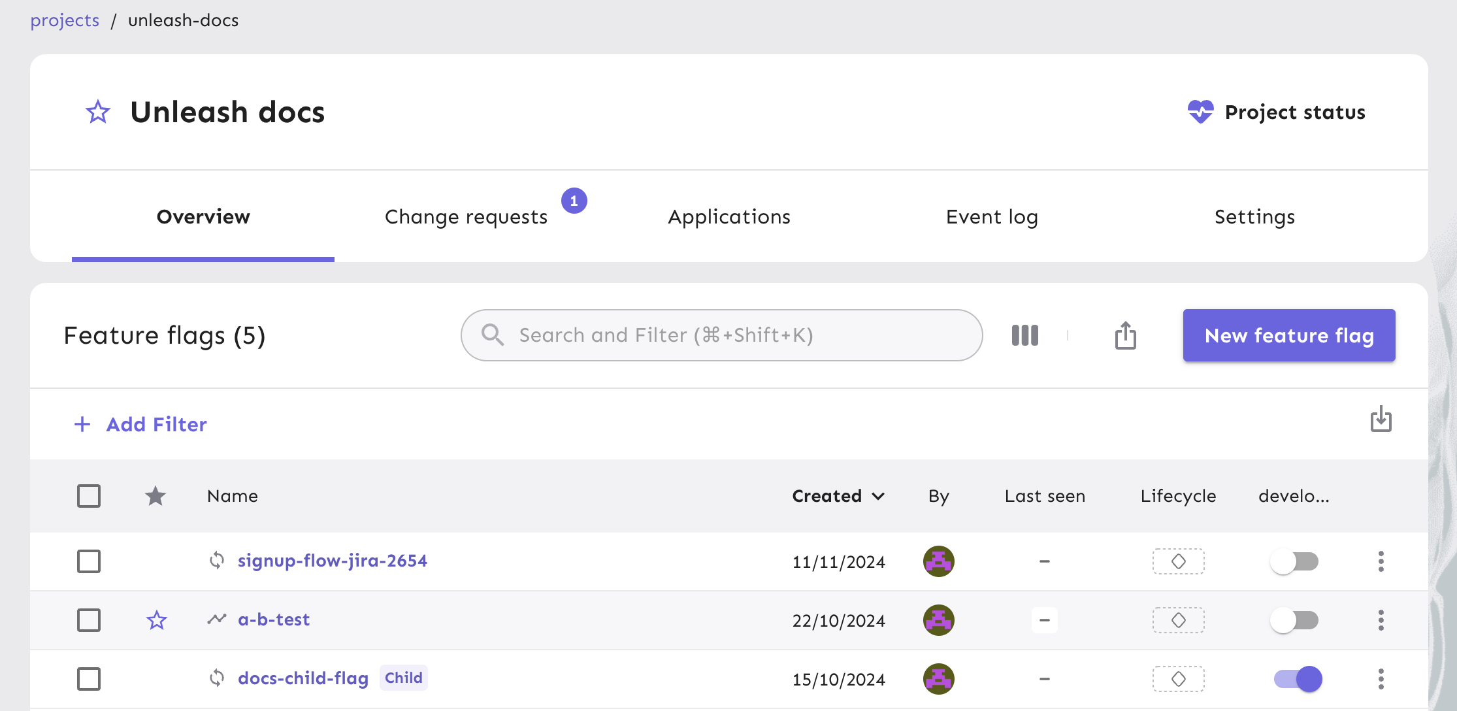
Task: Check the checkbox for signup-flow-jira-2654
Action: (x=89, y=561)
